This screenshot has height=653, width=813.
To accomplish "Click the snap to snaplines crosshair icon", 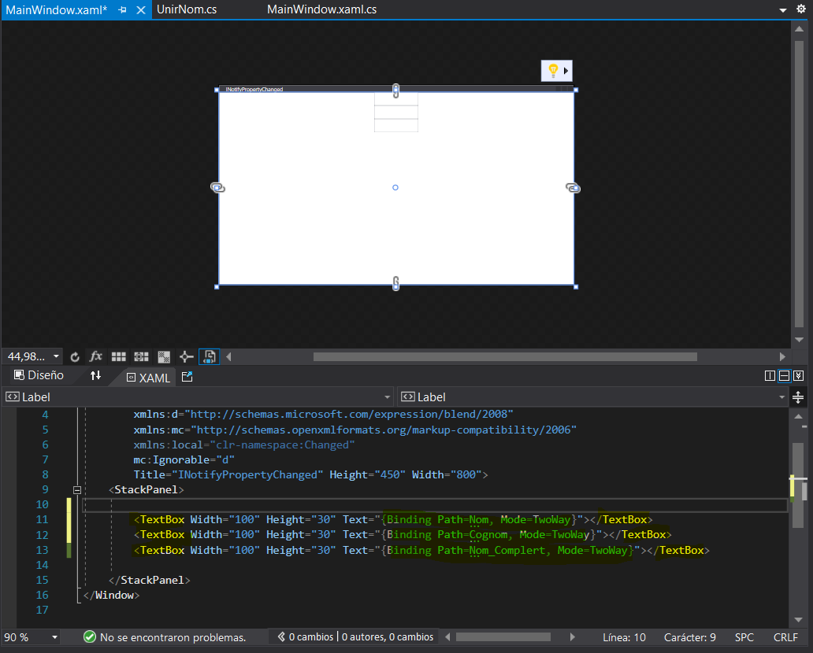I will 187,356.
